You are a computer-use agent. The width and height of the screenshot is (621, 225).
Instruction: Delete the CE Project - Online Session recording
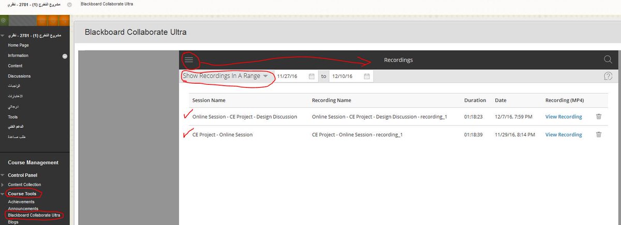[x=599, y=135]
